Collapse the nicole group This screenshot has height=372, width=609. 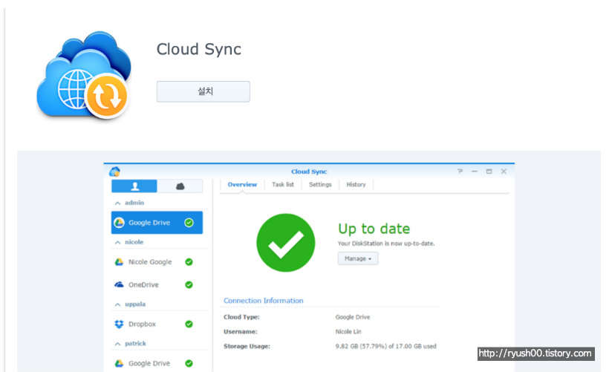coord(117,242)
